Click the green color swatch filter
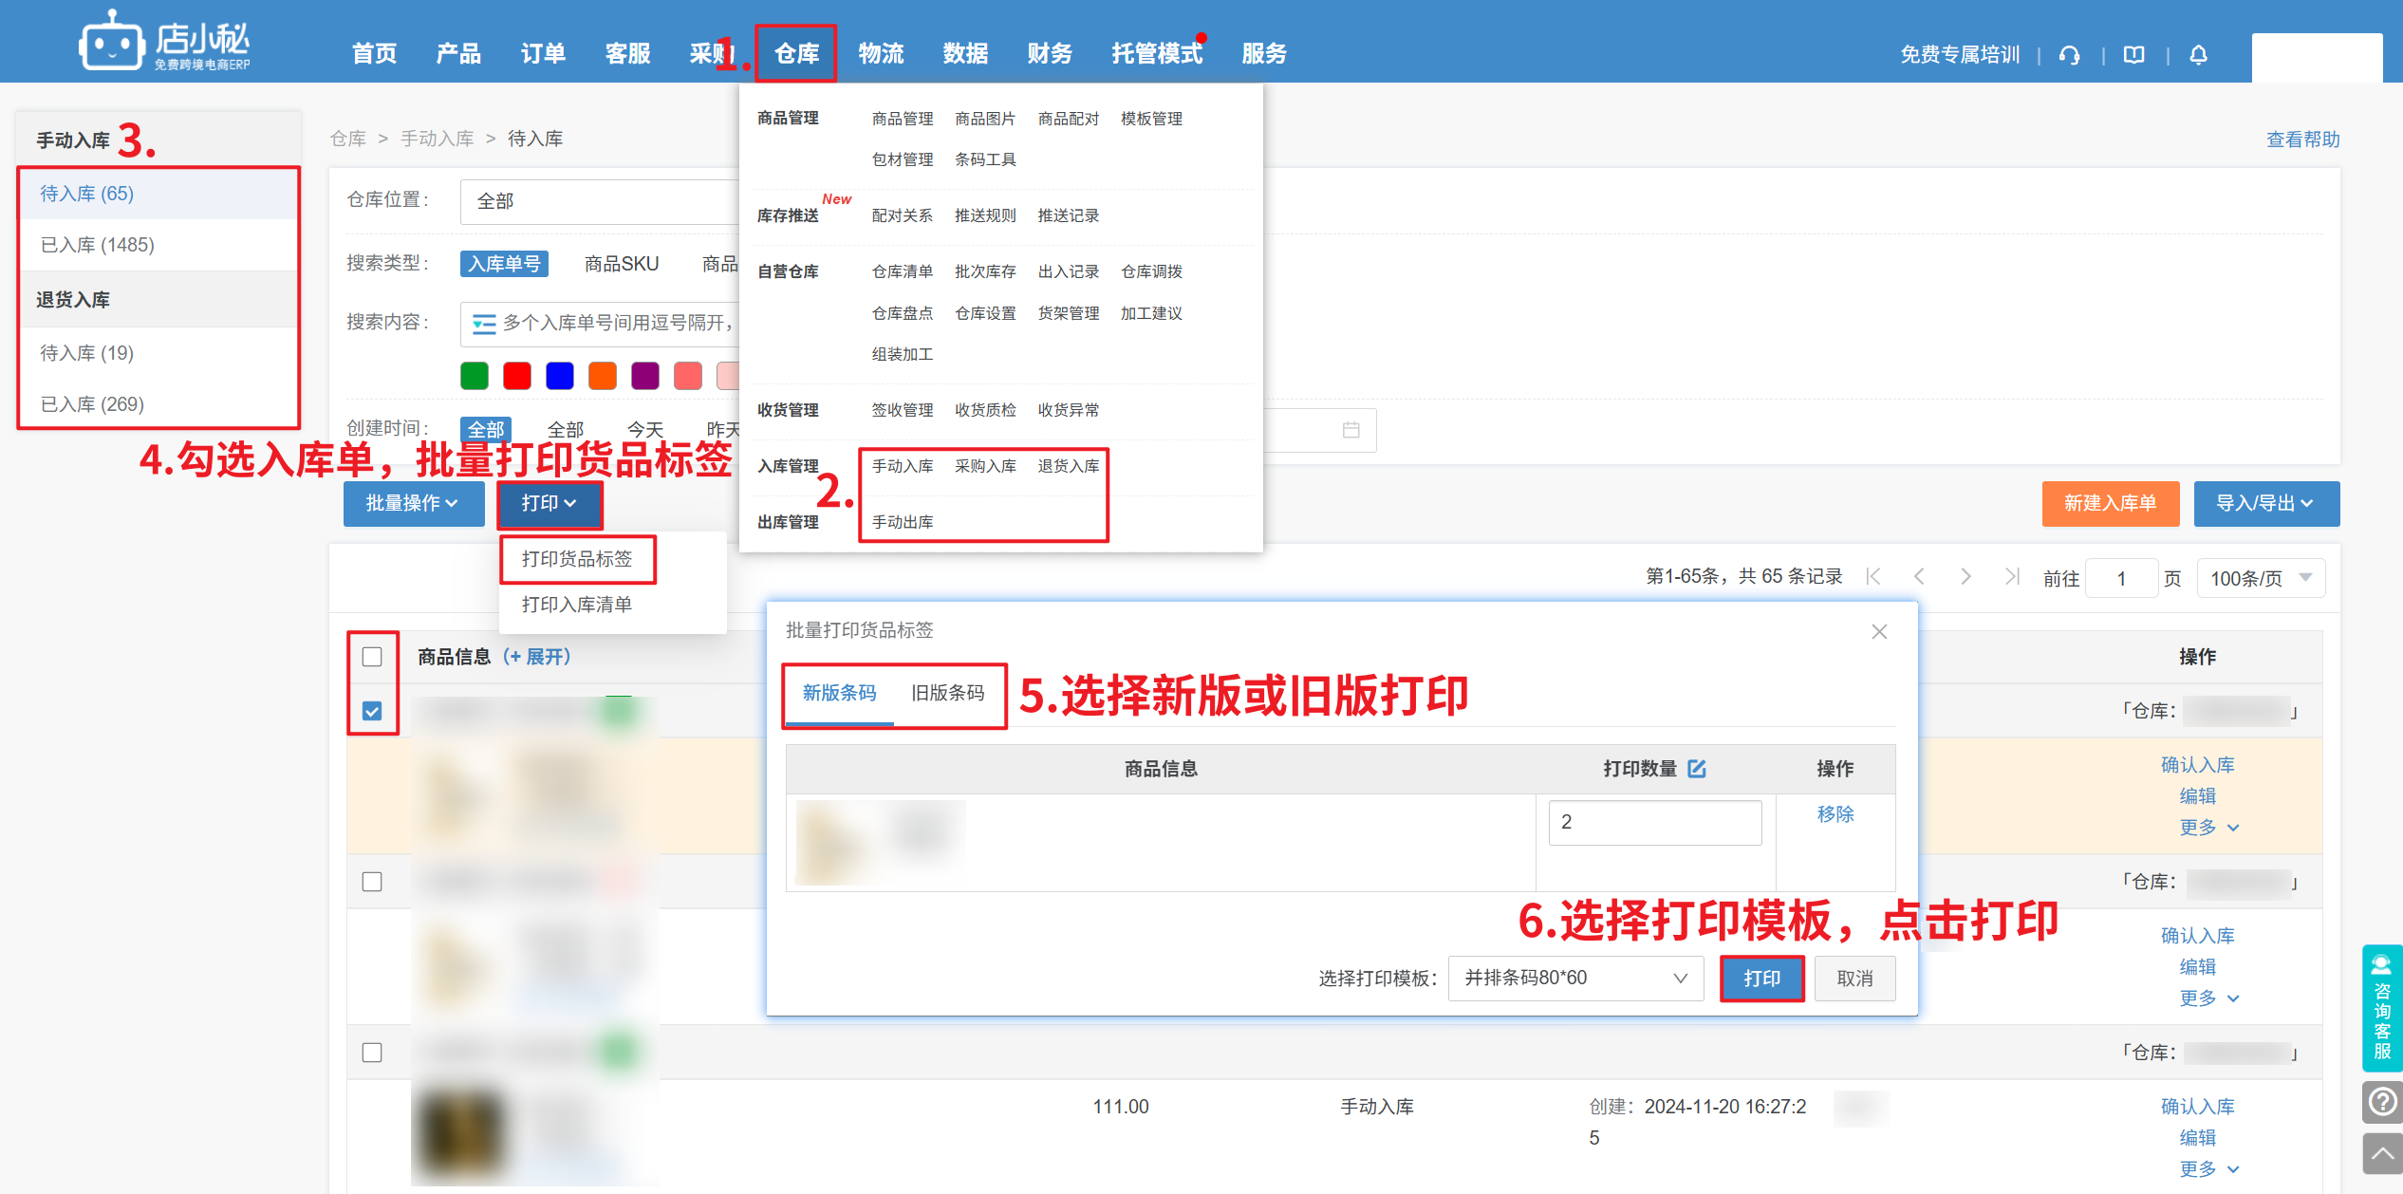 click(475, 376)
